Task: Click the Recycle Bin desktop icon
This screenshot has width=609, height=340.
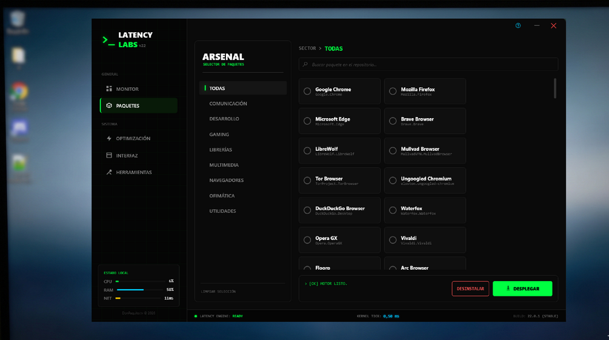Action: pyautogui.click(x=18, y=22)
